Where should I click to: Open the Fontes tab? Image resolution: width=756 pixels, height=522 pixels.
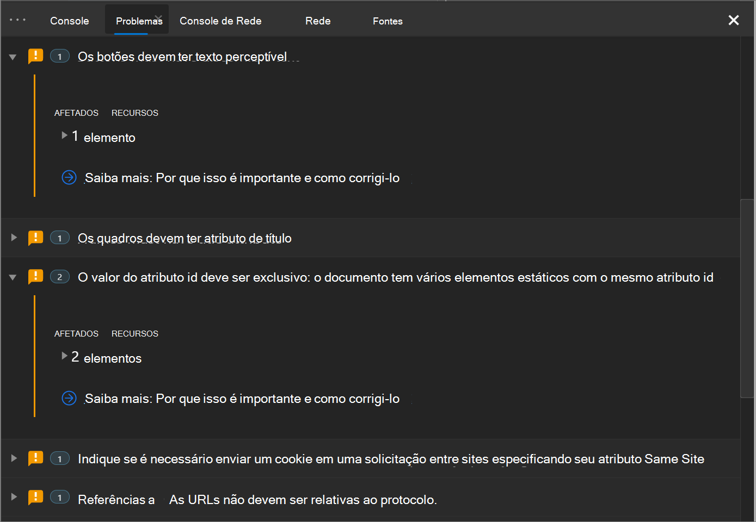388,21
